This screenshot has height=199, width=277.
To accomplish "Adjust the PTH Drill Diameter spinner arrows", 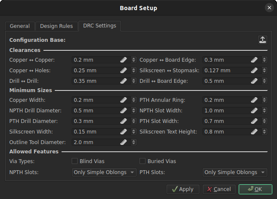I will [134, 121].
